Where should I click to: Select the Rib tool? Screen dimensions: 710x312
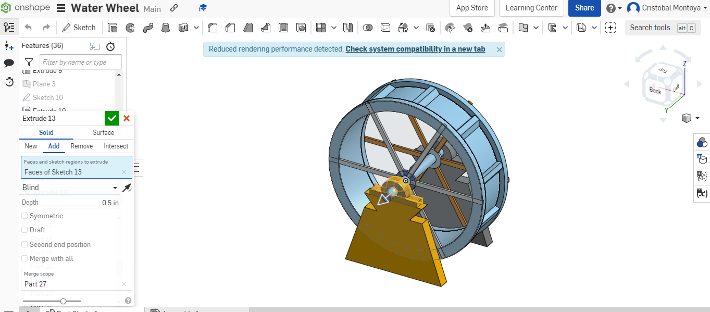(266, 28)
